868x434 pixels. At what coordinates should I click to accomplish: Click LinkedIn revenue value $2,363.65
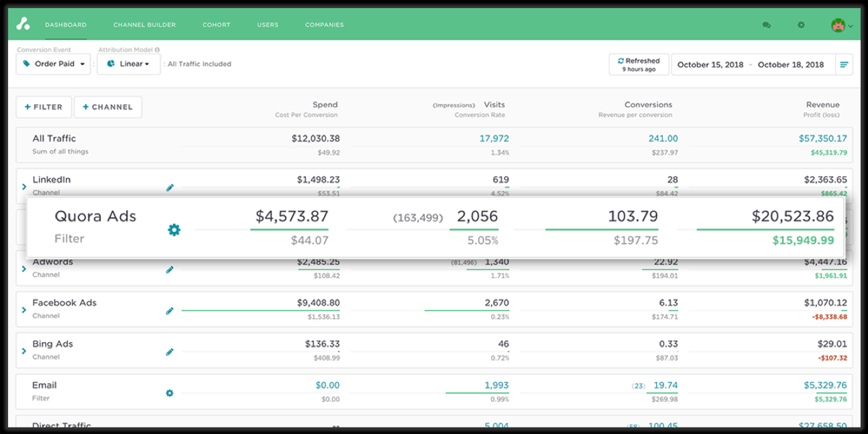[825, 180]
